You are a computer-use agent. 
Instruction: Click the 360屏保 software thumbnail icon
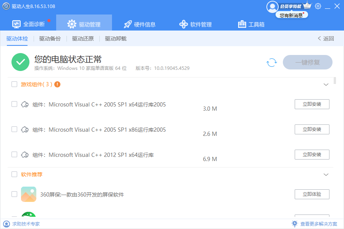tap(29, 194)
